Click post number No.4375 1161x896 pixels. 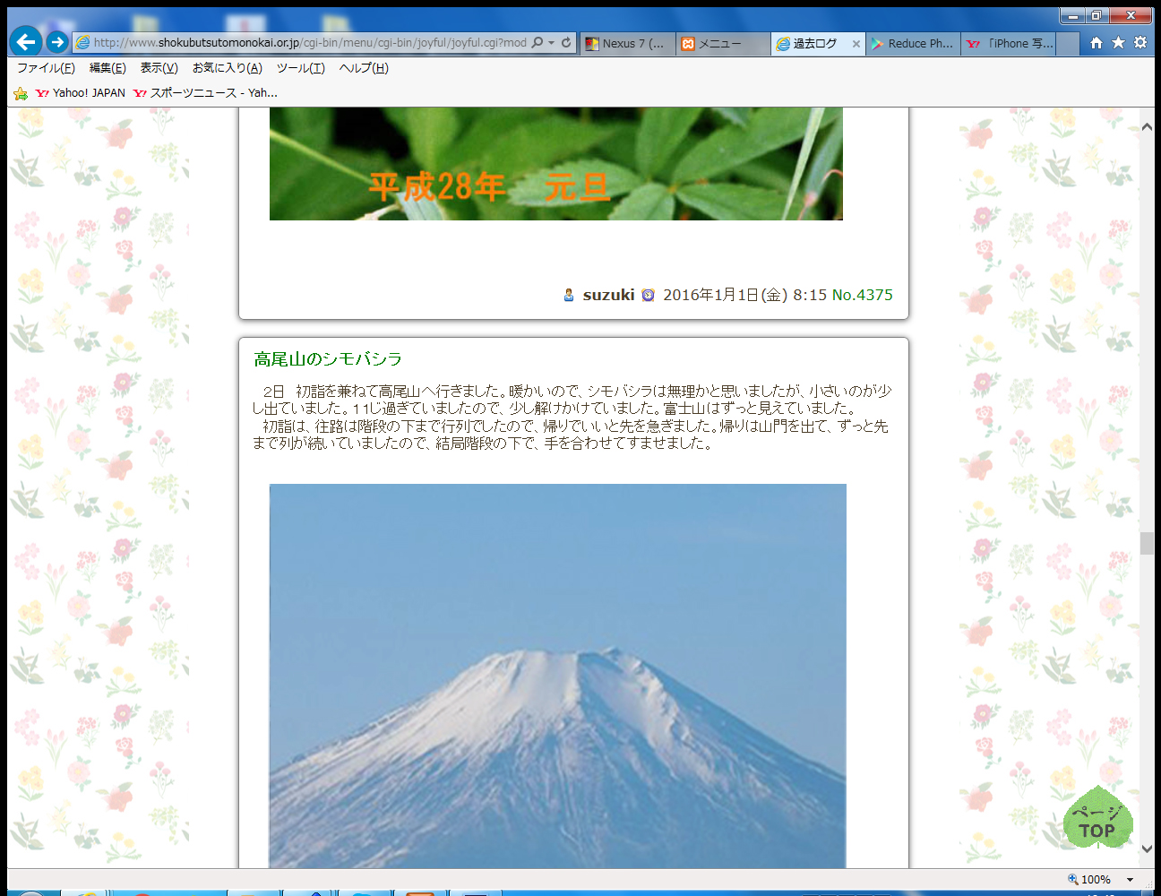tap(862, 295)
